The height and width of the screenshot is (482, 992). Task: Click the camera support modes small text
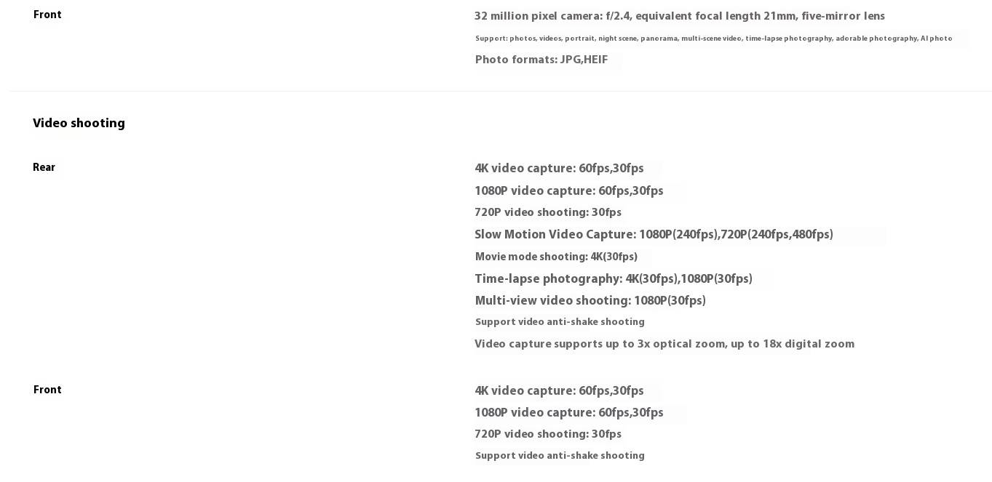(x=713, y=39)
